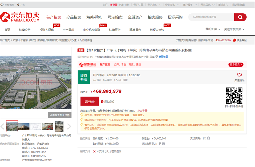Image resolution: width=255 pixels, height=167 pixels.
Task: Expand the 客户服务 dropdown
Action: [190, 5]
